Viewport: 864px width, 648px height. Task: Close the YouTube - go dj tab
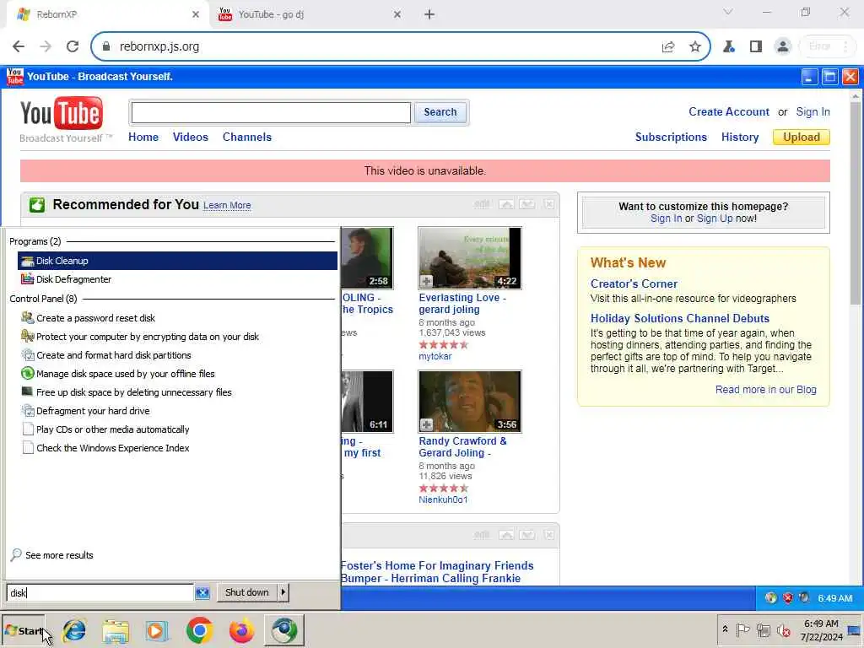(397, 14)
